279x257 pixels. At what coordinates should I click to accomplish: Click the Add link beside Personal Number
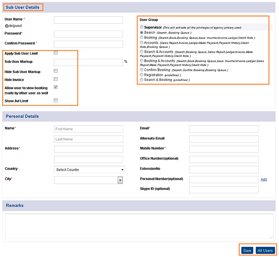point(264,179)
